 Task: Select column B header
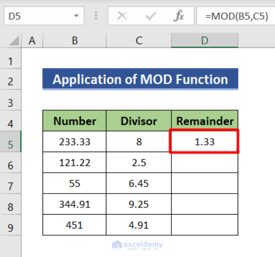(74, 40)
